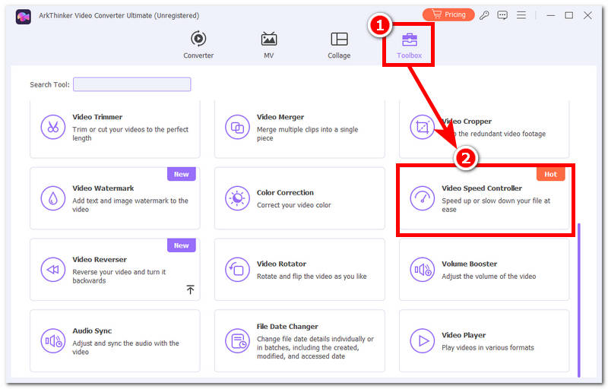Click the Color Correction sun icon

237,198
